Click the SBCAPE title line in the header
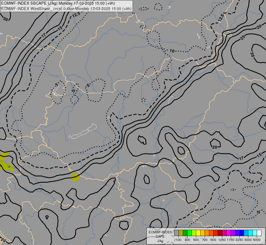This screenshot has height=245, width=266. (x=58, y=3)
